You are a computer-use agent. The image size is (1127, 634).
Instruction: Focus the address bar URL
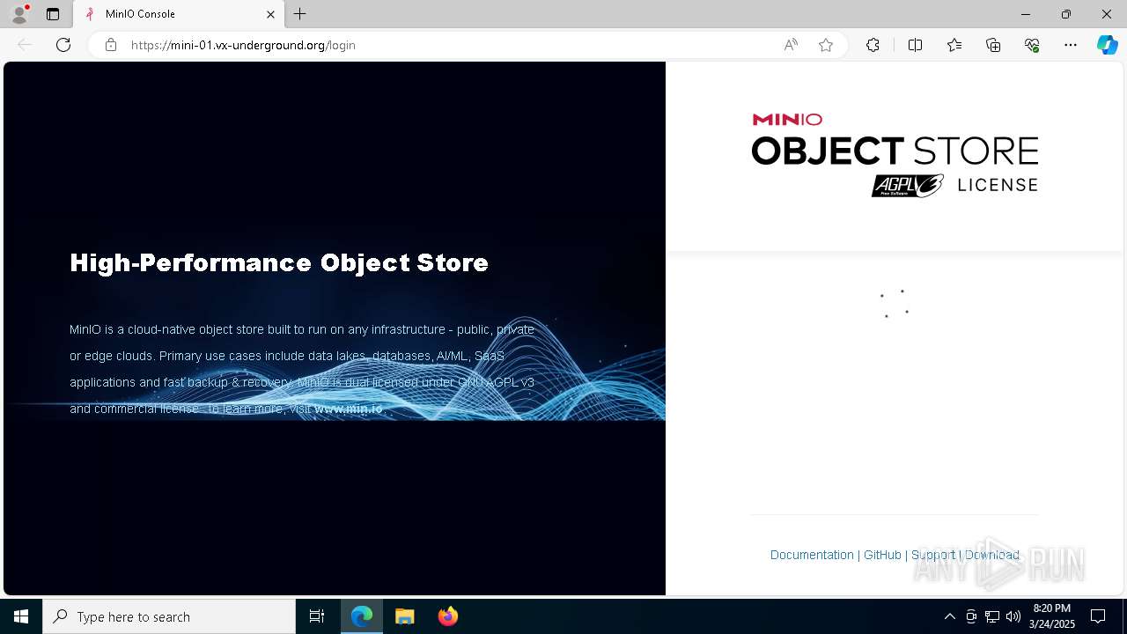[x=243, y=45]
